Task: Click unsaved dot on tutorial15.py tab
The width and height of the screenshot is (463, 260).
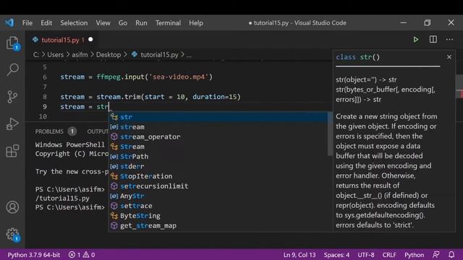Action: coord(90,40)
